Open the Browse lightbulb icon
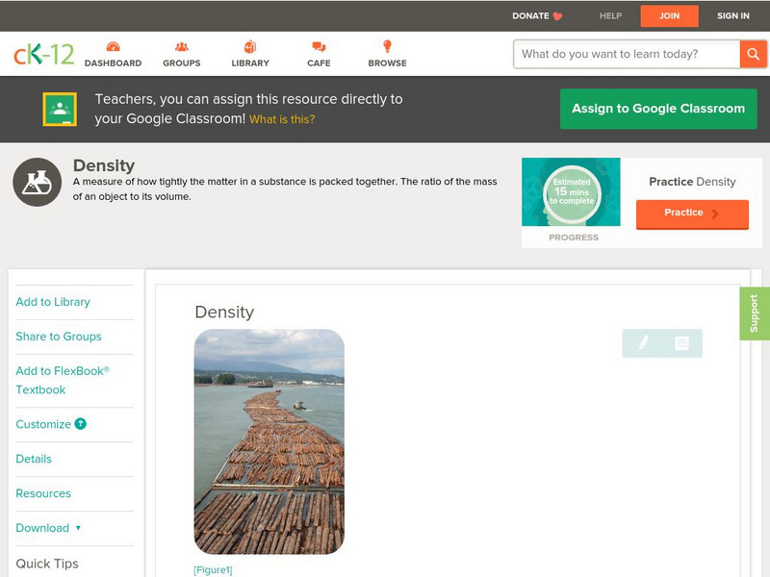 pyautogui.click(x=387, y=47)
